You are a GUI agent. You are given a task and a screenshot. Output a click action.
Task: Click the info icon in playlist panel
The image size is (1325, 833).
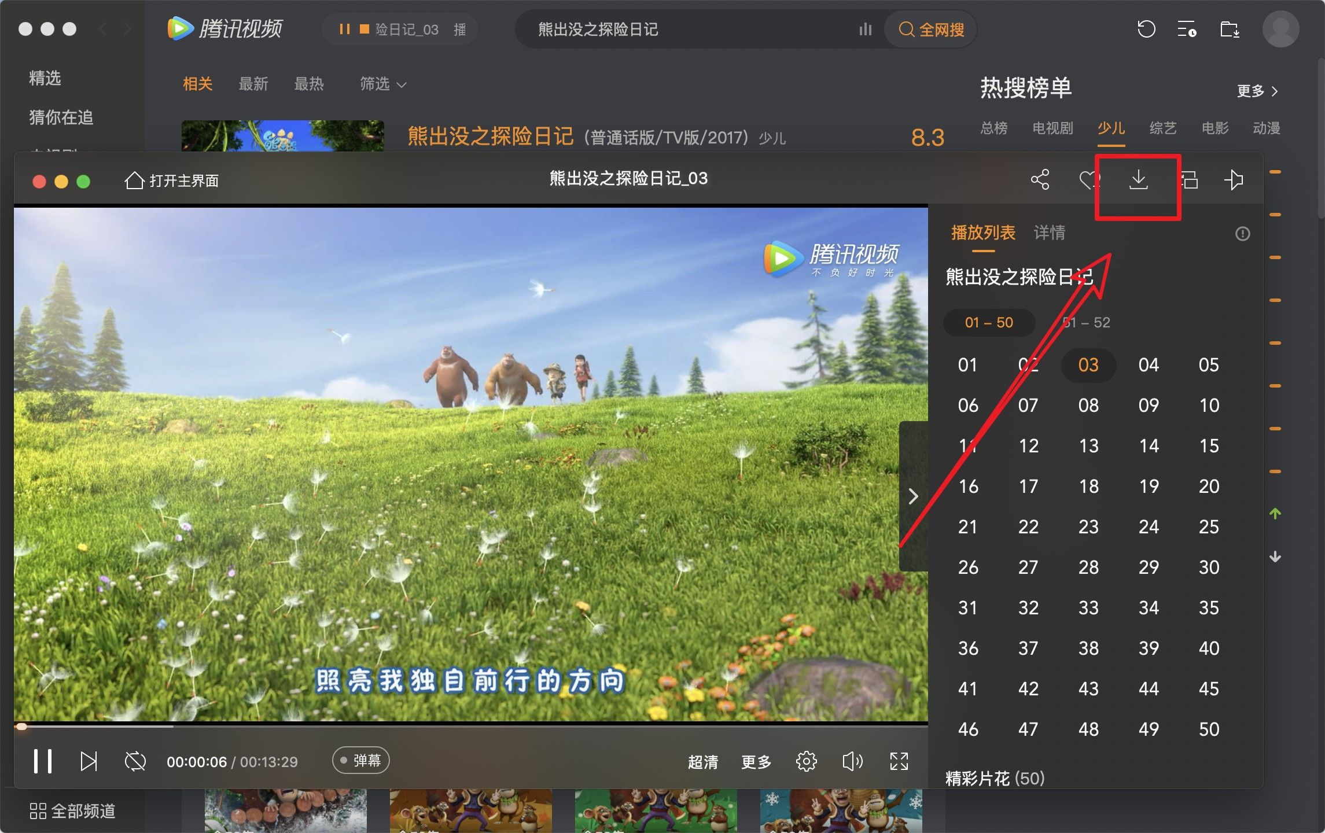click(x=1242, y=234)
